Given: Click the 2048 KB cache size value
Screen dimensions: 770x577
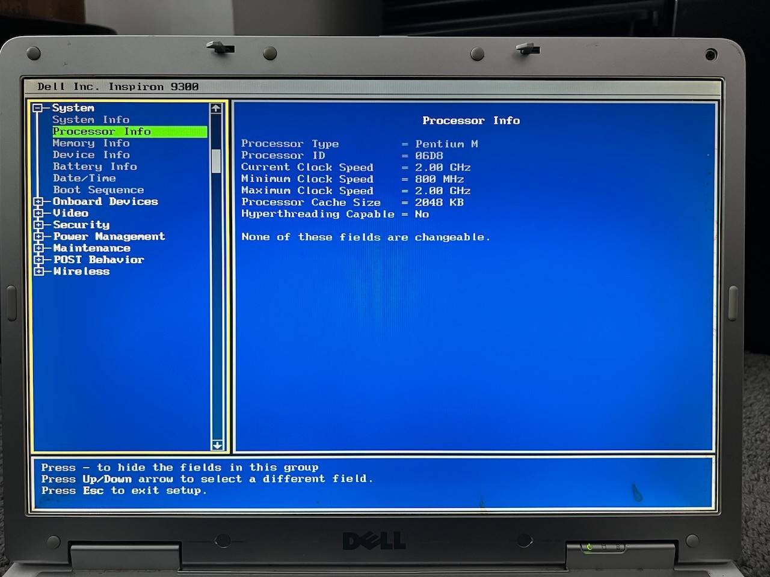Looking at the screenshot, I should 439,203.
